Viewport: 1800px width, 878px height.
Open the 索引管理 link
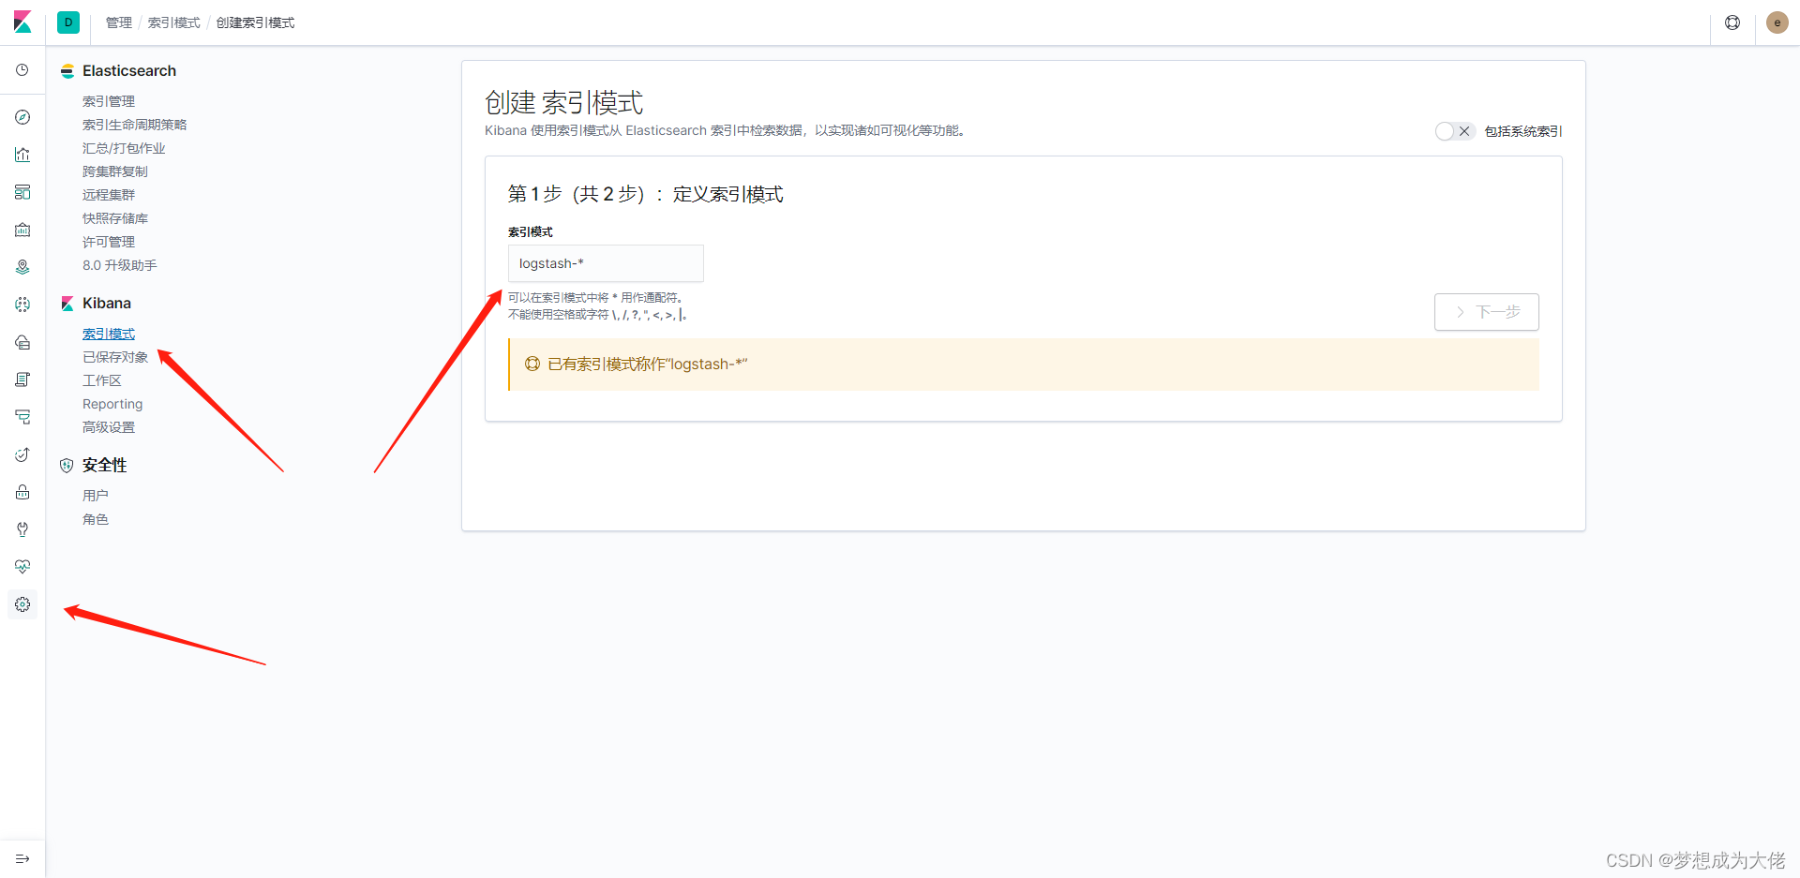(x=109, y=100)
